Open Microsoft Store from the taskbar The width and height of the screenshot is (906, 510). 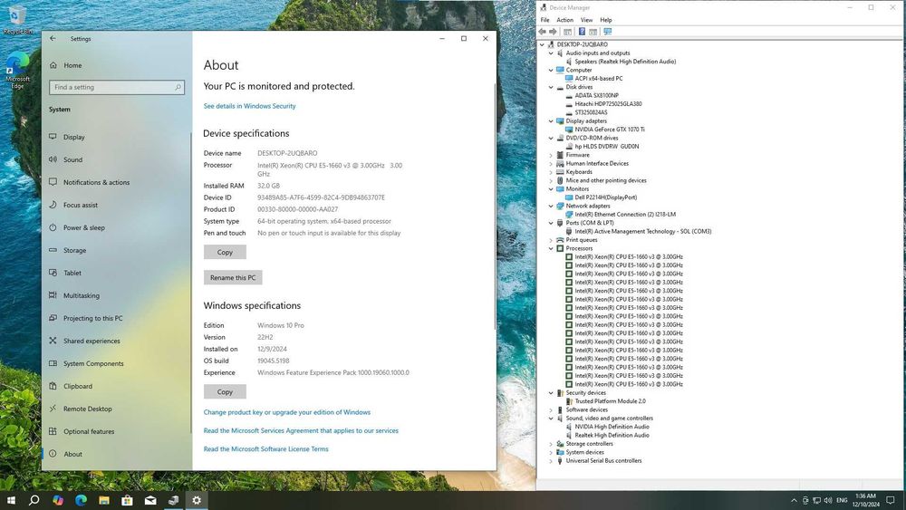pos(127,500)
